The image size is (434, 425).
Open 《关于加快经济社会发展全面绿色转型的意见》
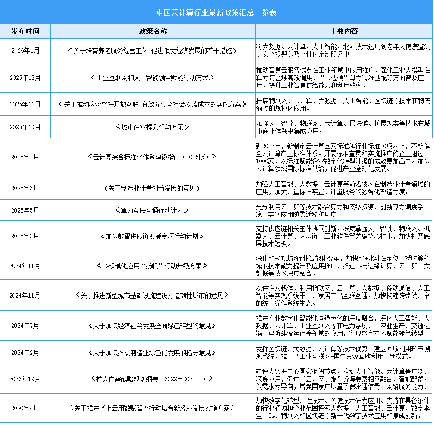[x=152, y=325]
